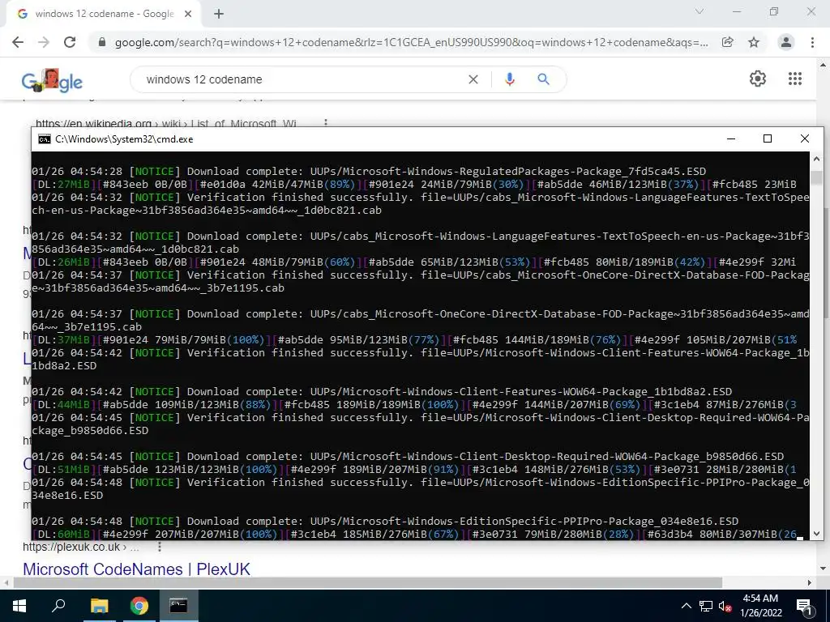Click the cmd.exe vertical scrollbar thumb
The image size is (830, 622).
click(816, 177)
